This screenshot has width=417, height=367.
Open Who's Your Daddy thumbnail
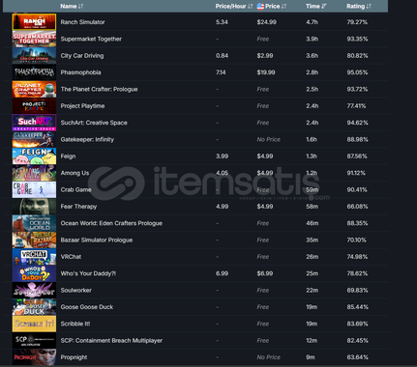coord(34,273)
